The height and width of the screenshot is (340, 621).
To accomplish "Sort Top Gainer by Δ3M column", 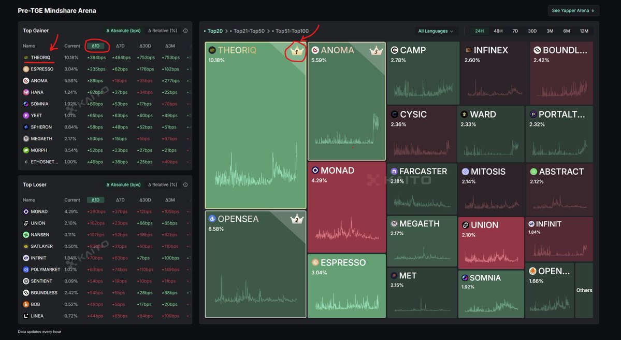I will [170, 46].
